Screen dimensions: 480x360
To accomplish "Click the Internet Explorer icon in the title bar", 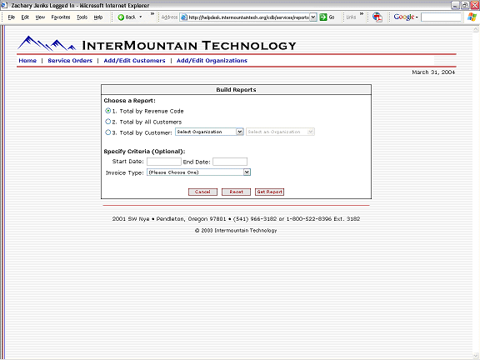I will (4, 5).
